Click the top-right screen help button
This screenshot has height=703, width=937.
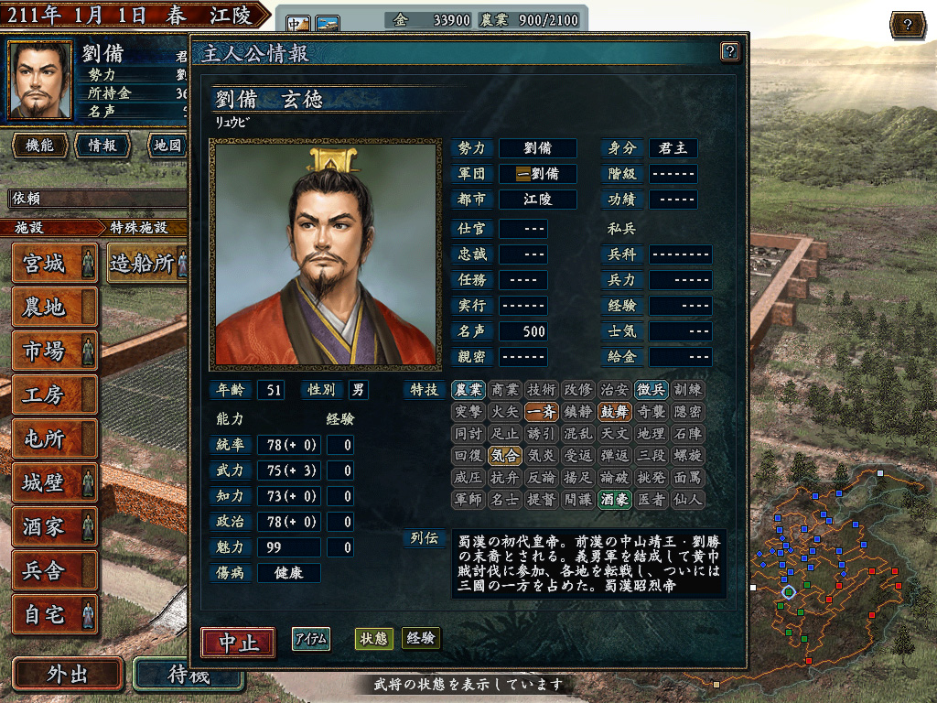908,25
